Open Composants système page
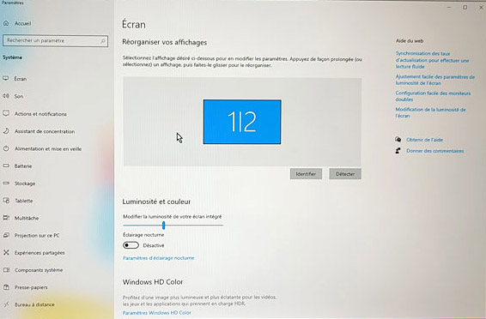This screenshot has height=319, width=486. click(x=39, y=270)
